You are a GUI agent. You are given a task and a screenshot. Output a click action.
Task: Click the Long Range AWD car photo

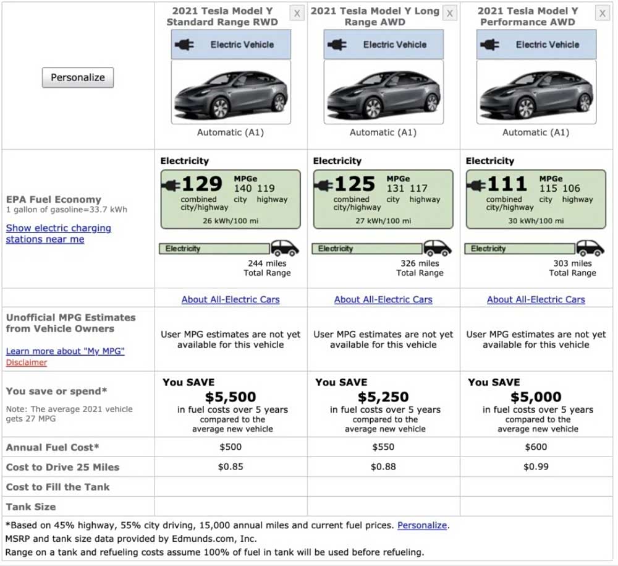click(383, 93)
